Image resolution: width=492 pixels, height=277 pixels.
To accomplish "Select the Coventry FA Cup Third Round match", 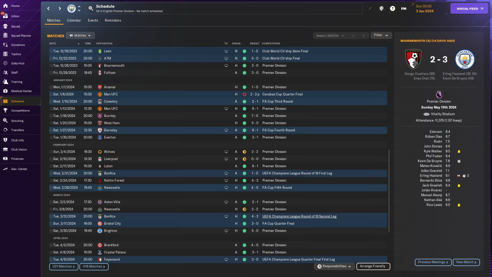I will [218, 102].
